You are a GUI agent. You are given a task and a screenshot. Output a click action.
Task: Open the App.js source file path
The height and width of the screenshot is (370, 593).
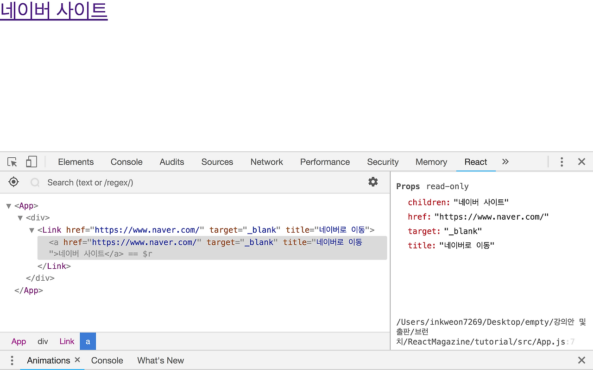pos(491,332)
